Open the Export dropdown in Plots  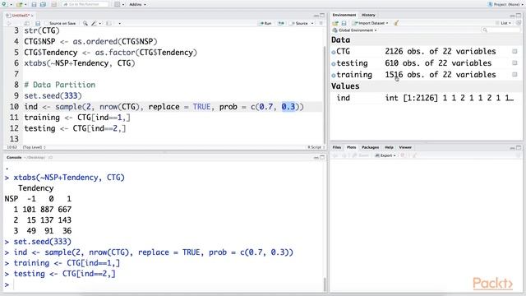point(385,155)
